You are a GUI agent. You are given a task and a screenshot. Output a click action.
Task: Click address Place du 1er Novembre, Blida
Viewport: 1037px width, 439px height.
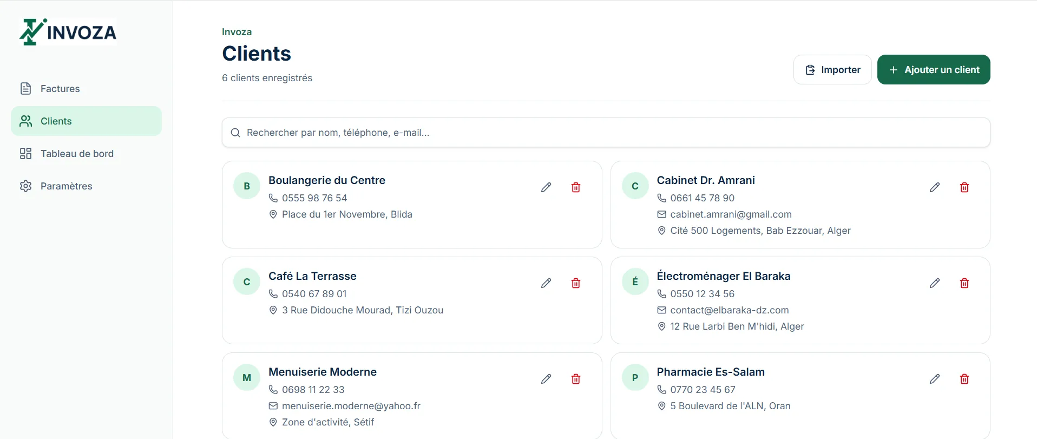[x=347, y=214]
